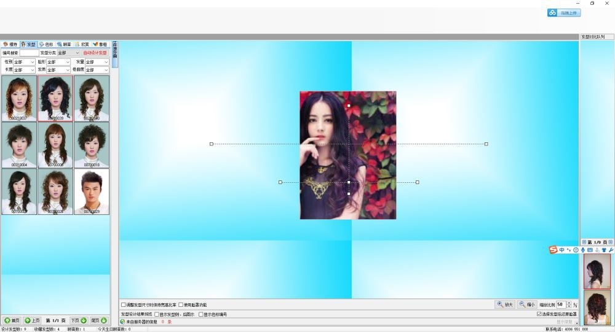The height and width of the screenshot is (332, 615).
Task: Click the green server message icon
Action: point(123,322)
